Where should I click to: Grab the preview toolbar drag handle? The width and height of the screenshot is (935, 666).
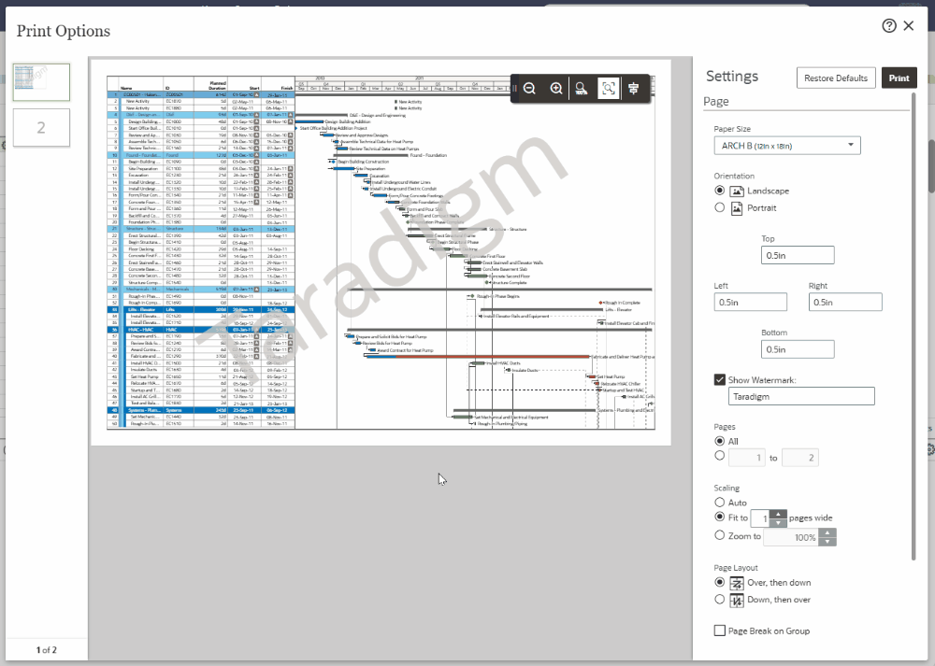coord(514,89)
